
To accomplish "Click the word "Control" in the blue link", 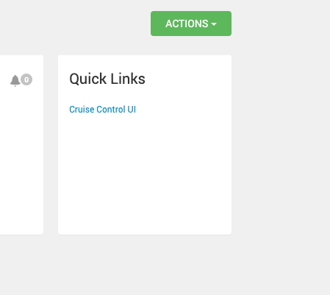I will (111, 110).
